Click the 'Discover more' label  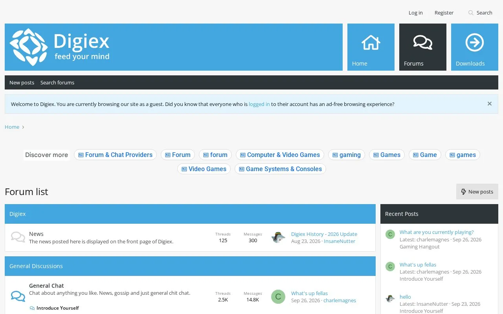point(46,155)
